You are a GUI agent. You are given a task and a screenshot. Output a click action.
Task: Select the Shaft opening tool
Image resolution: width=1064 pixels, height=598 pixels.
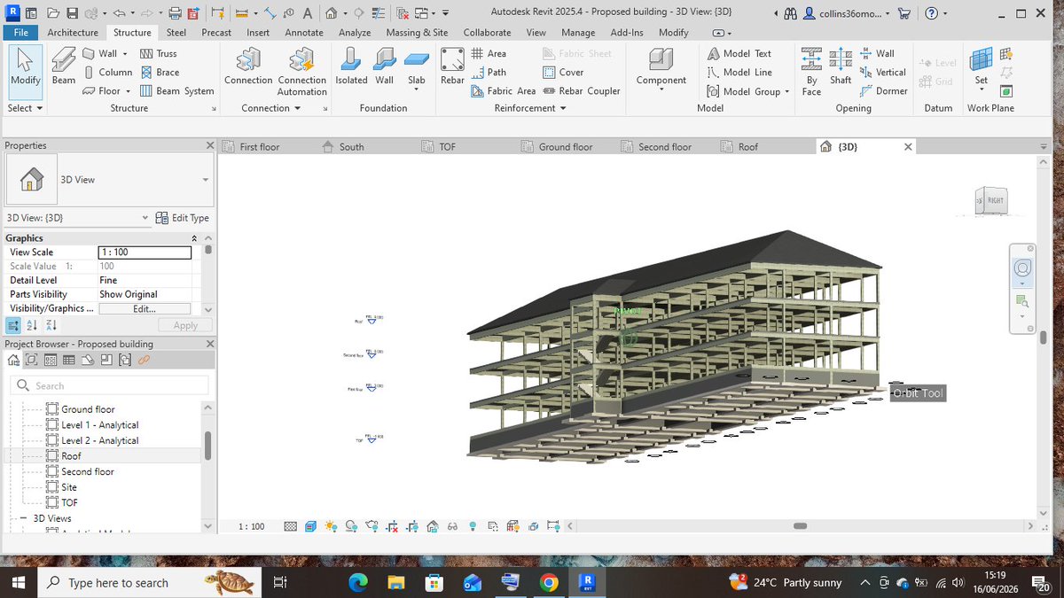[841, 66]
